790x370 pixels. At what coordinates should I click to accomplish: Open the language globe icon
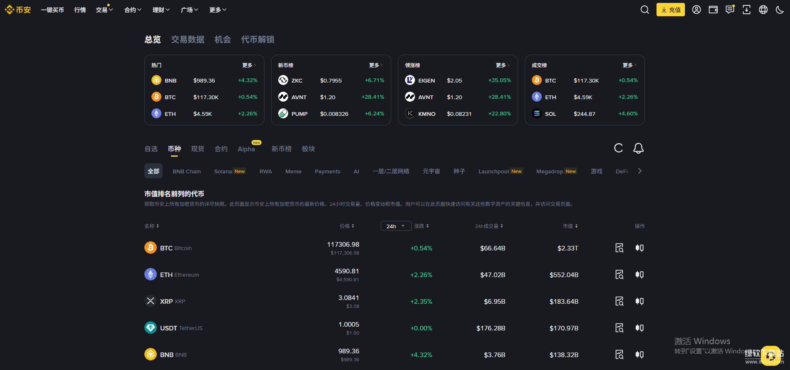pos(763,10)
